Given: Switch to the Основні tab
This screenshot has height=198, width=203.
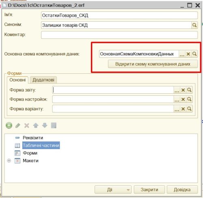Looking at the screenshot, I should [x=17, y=80].
